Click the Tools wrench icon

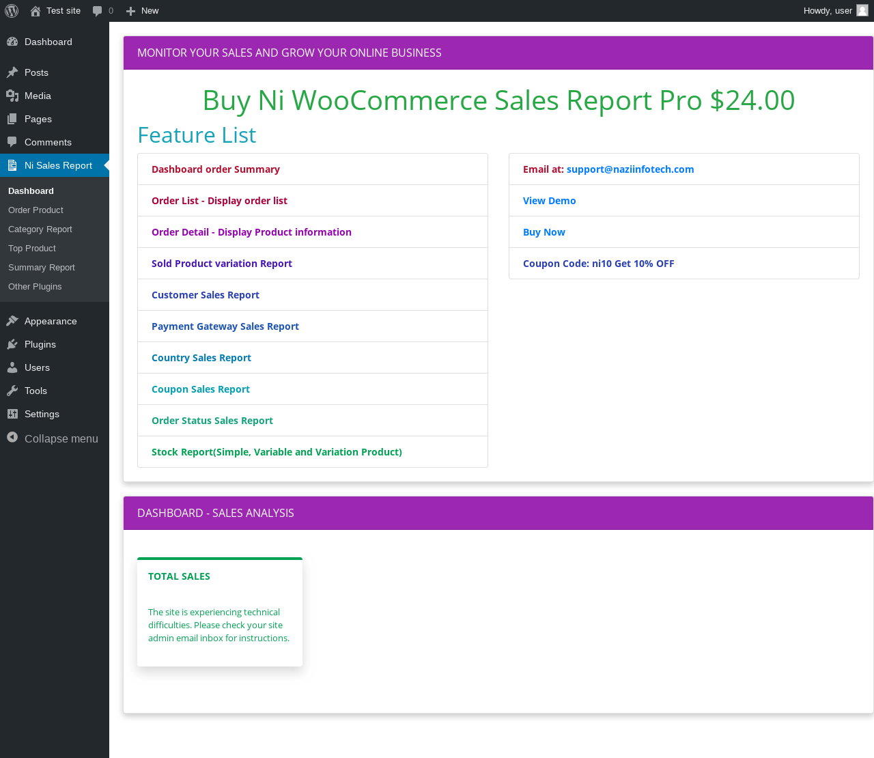12,391
